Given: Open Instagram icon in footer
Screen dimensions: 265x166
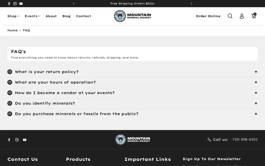Looking at the screenshot, I should click(x=17, y=140).
